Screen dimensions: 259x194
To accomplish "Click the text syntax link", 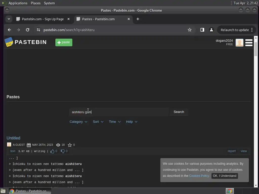I will pos(13,151).
